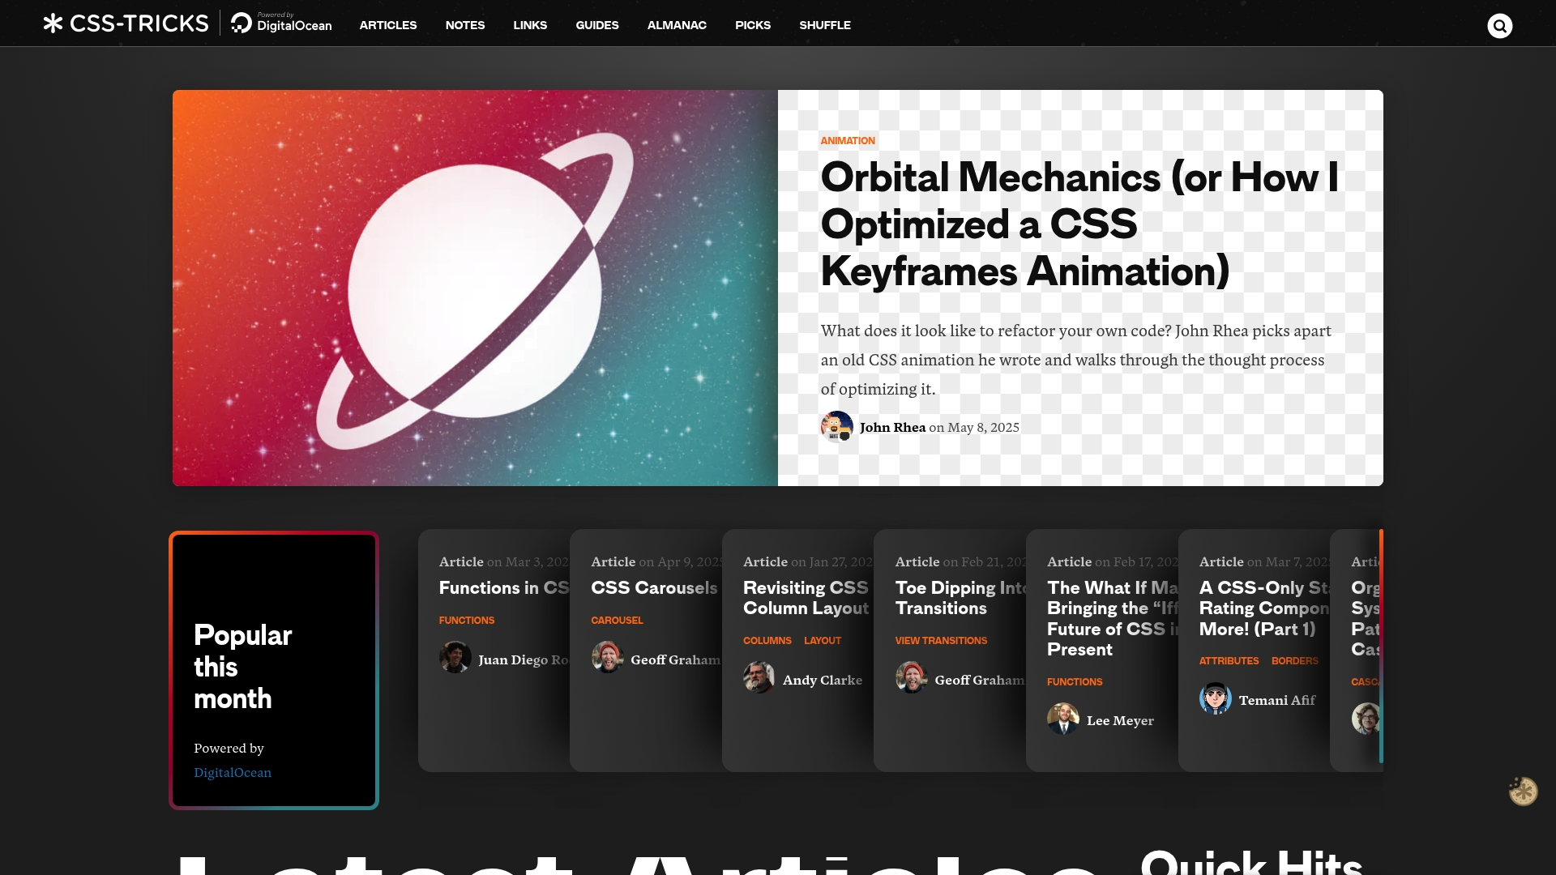This screenshot has width=1556, height=875.
Task: Click the CAROUSEL tag
Action: coord(617,621)
